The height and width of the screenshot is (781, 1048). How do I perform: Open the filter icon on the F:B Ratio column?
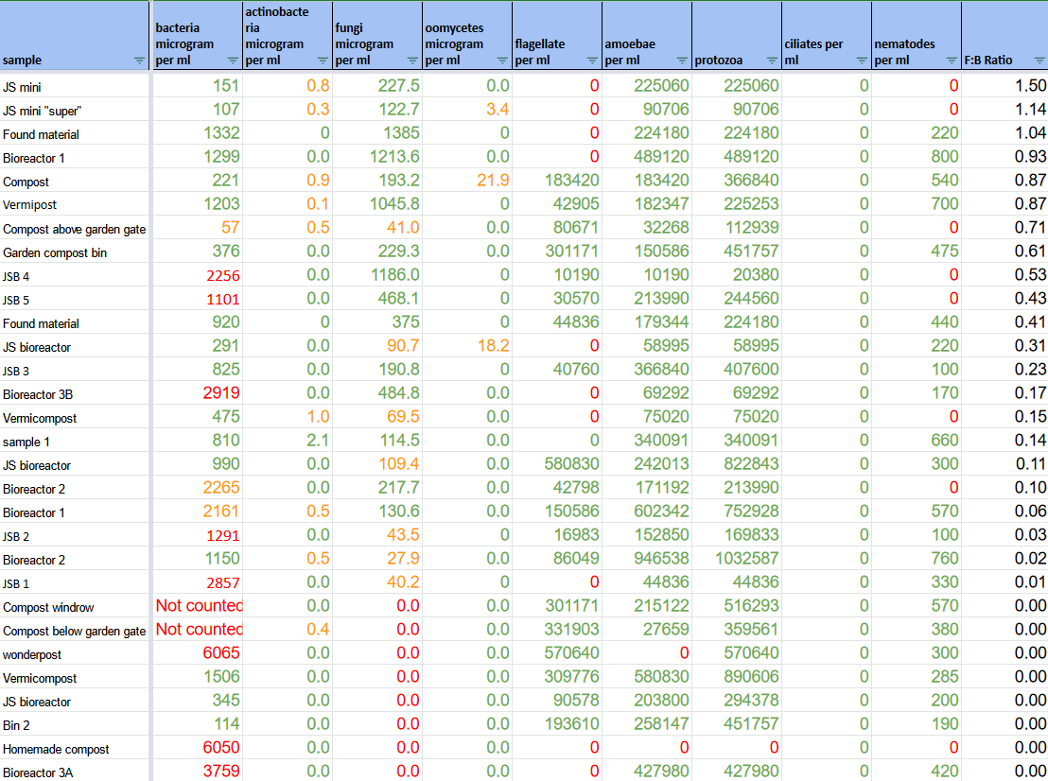point(1039,61)
